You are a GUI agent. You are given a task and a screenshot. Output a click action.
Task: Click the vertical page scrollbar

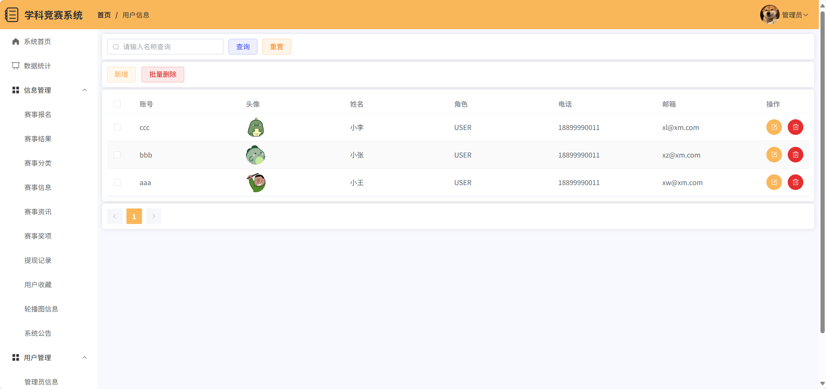822,172
